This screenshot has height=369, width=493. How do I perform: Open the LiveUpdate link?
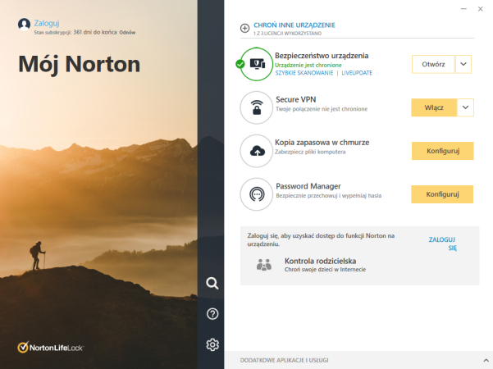(356, 73)
